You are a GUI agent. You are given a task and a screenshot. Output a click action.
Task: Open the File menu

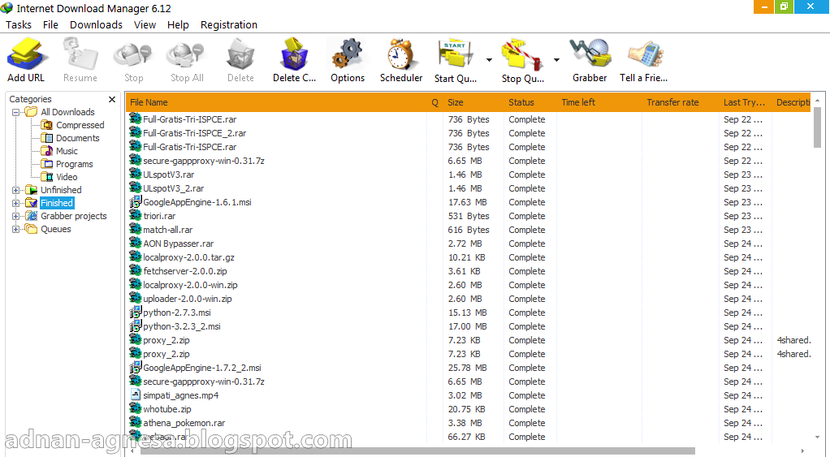pos(50,25)
